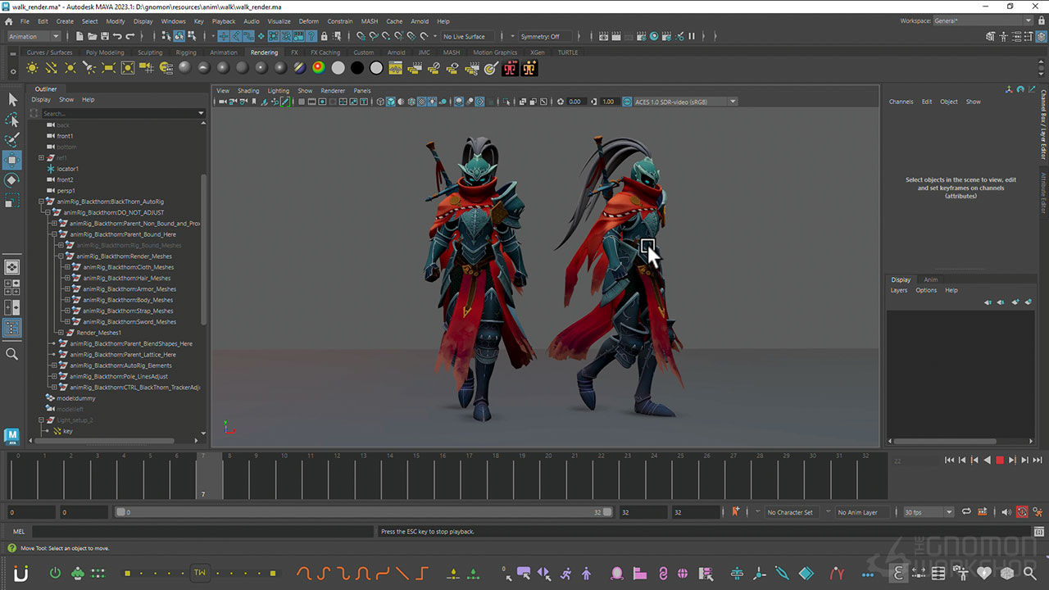Open the ACES 1.0 SDR-video view transform dropdown

733,102
